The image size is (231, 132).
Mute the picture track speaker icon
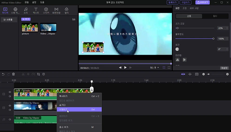pos(10,96)
